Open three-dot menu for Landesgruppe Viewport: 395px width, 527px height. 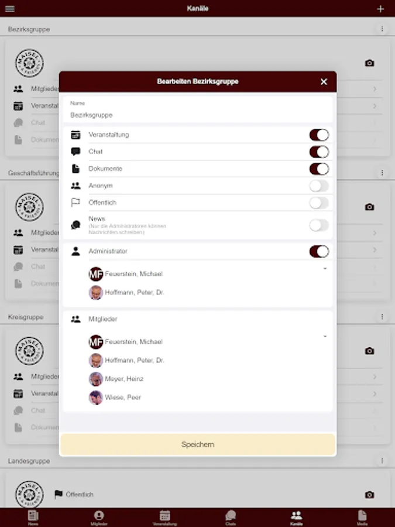[x=382, y=460]
